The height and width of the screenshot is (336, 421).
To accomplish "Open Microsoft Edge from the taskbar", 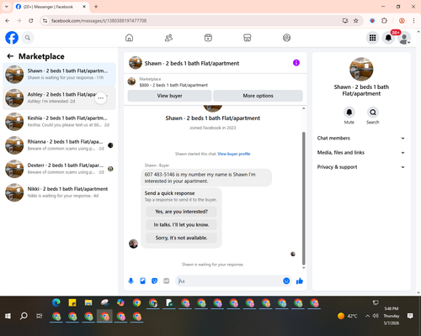I will (x=56, y=302).
